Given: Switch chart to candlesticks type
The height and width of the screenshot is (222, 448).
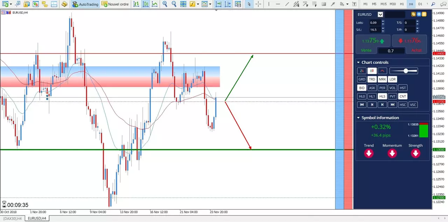Looking at the screenshot, I should 145,4.
